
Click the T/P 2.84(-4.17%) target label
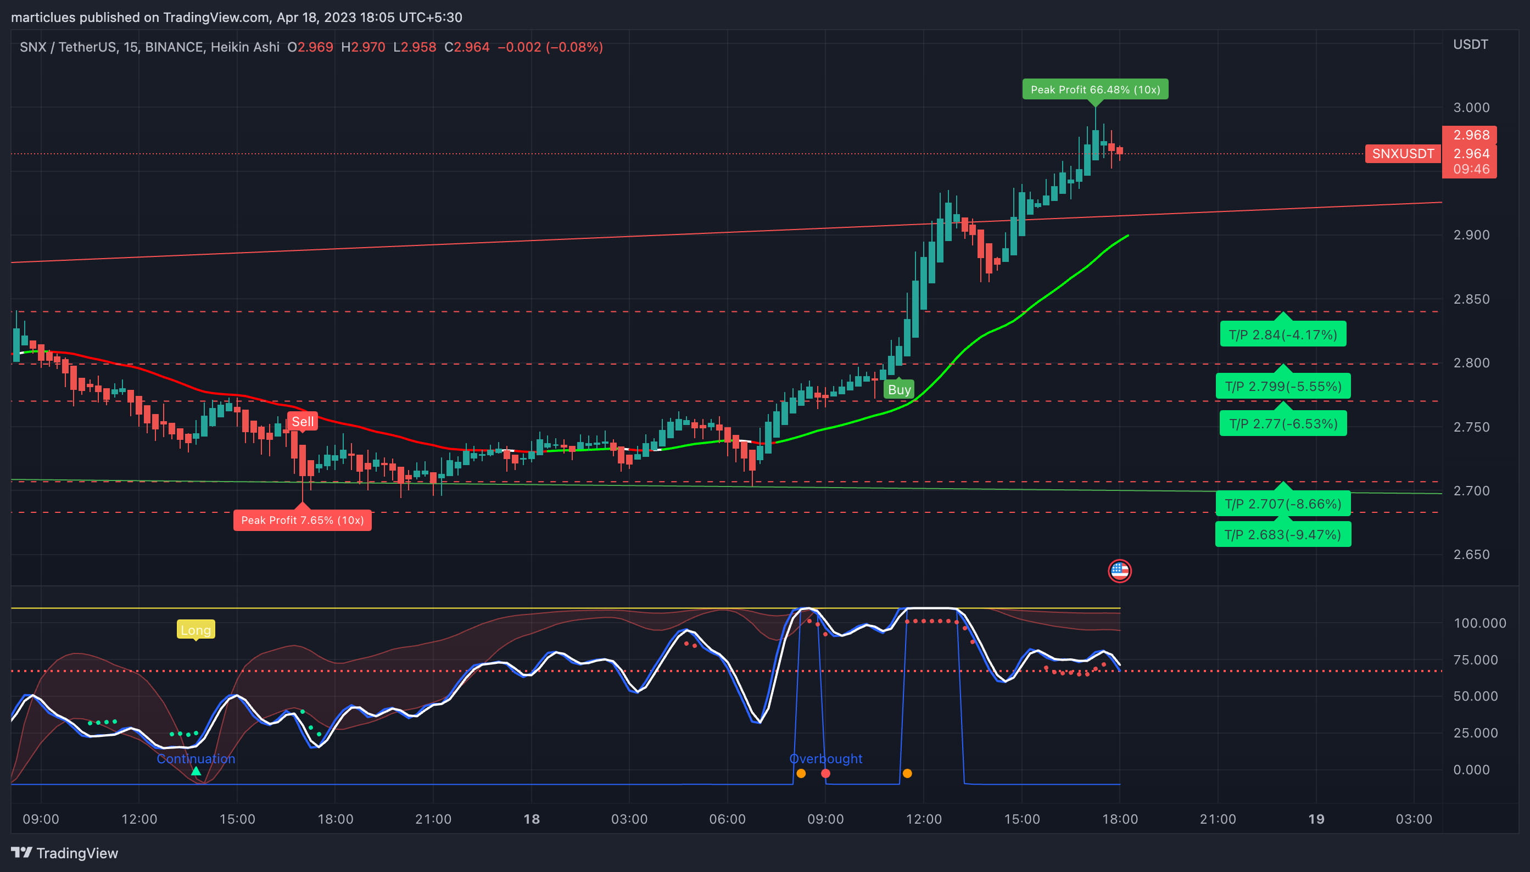(x=1283, y=336)
